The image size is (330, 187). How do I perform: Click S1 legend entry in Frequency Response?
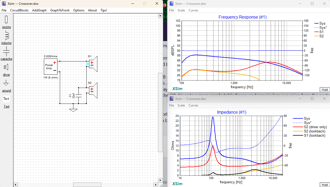click(x=319, y=32)
